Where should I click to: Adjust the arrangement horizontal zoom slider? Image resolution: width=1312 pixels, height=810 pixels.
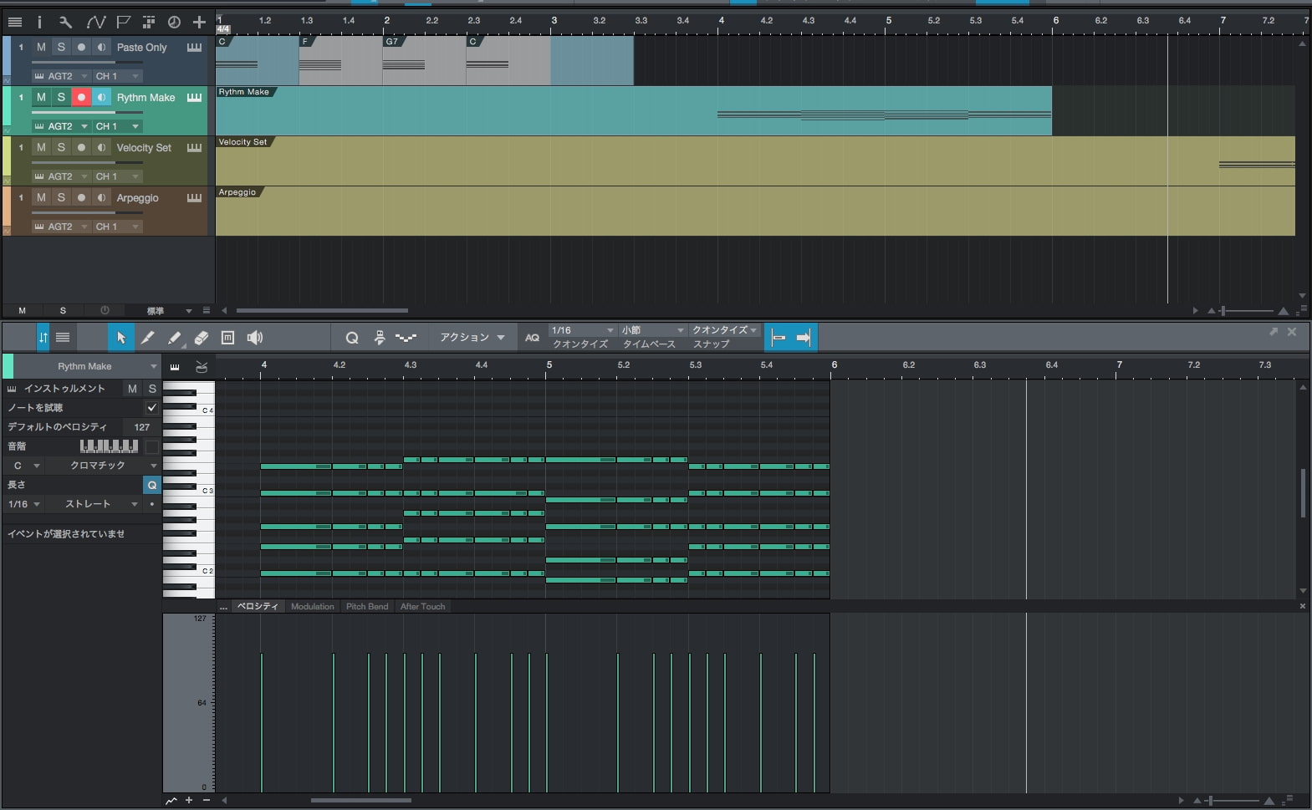click(x=1247, y=311)
